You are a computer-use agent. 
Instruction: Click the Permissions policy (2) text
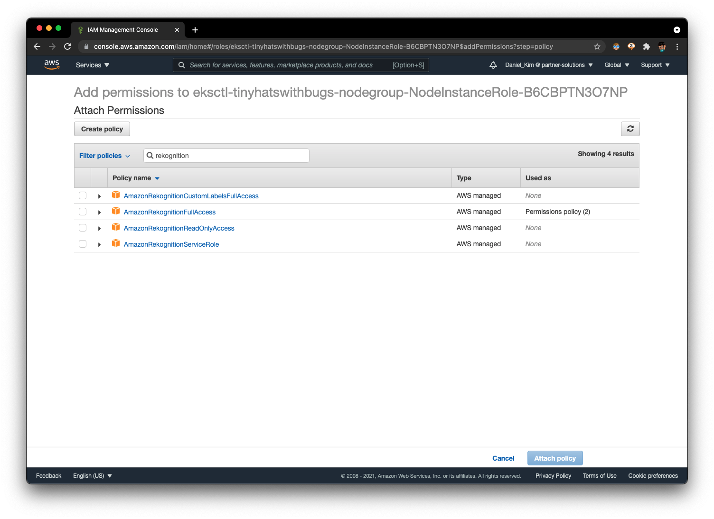tap(558, 212)
